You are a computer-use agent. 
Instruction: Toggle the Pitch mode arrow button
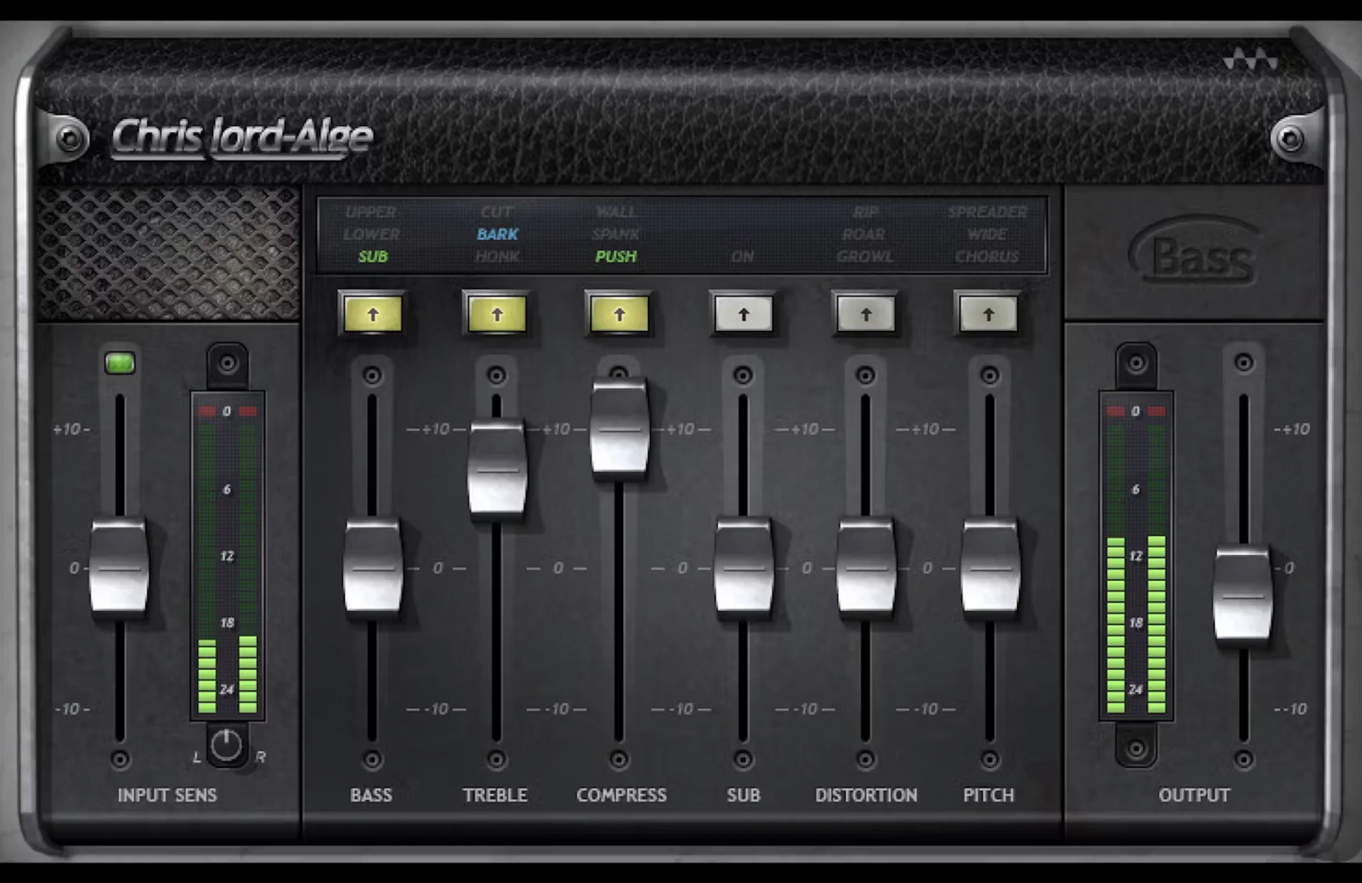[988, 314]
